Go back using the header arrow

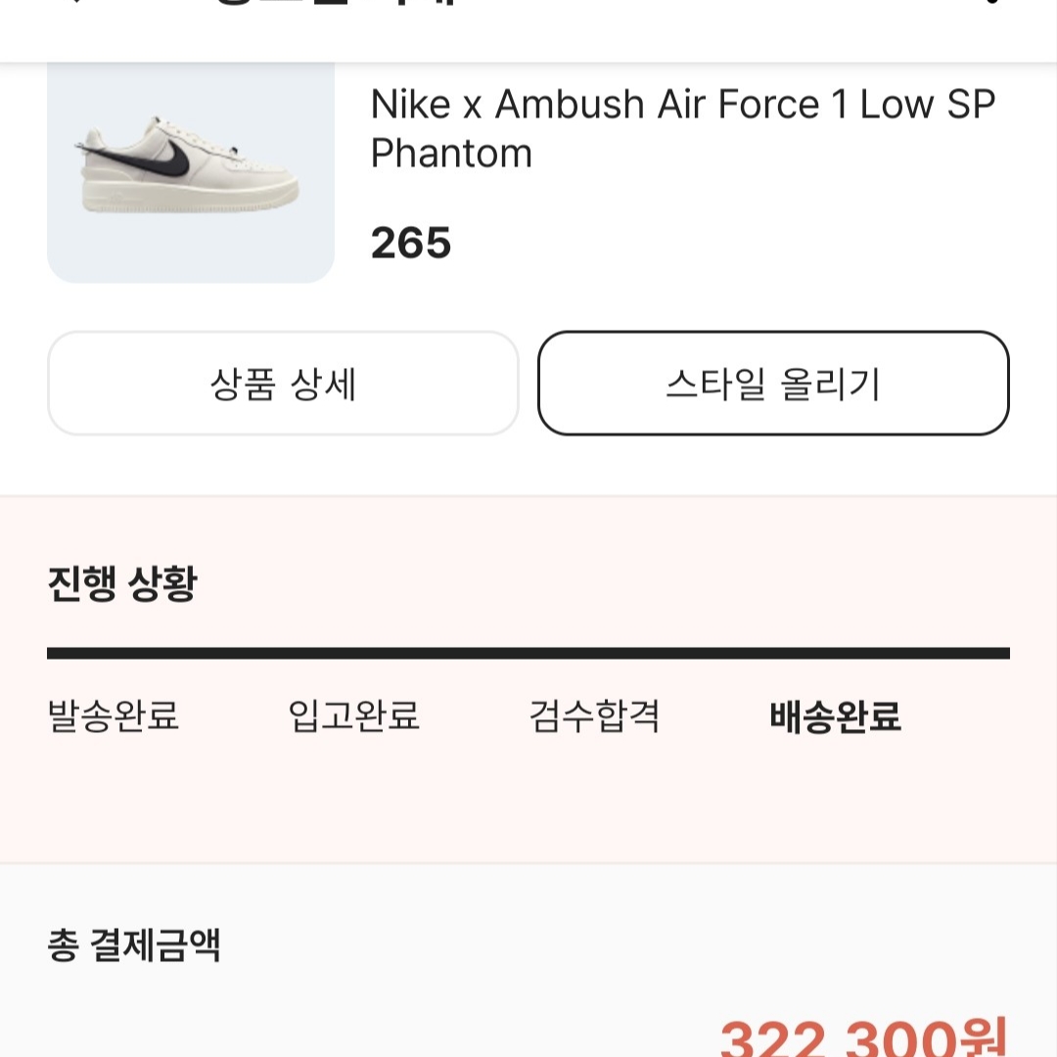coord(74,2)
